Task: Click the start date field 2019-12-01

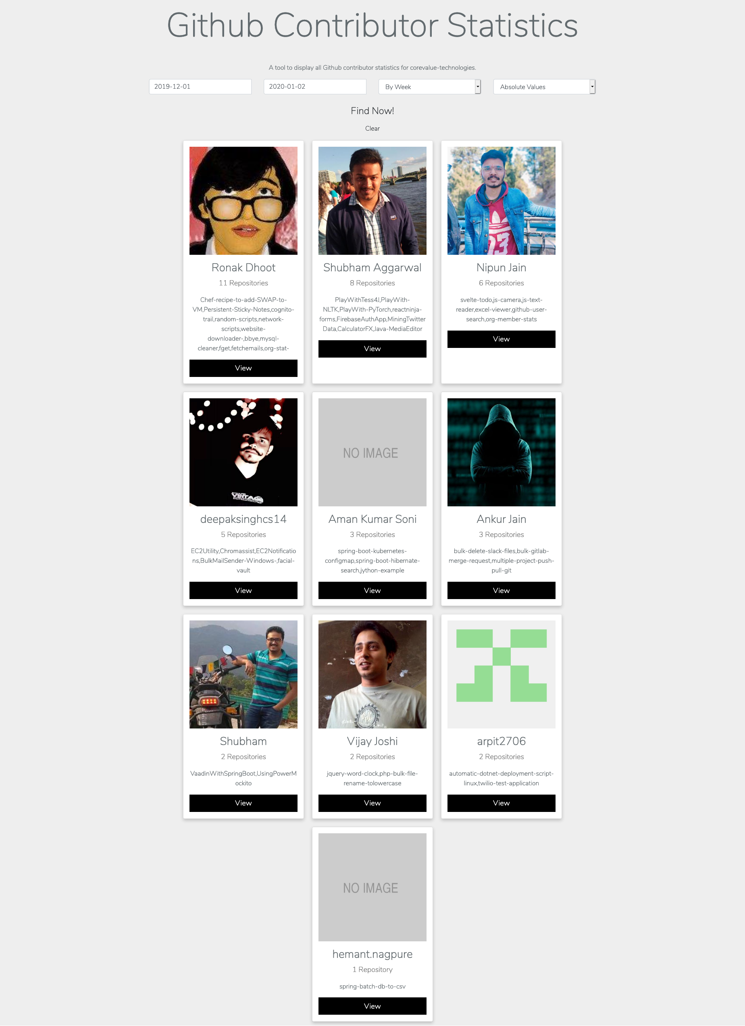Action: 200,86
